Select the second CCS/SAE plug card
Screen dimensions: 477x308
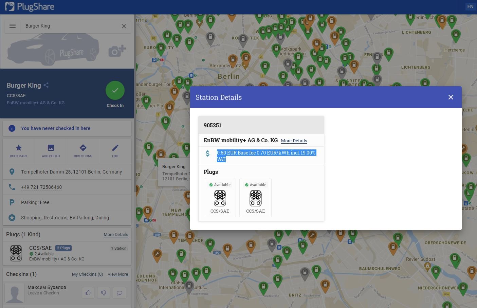pos(255,198)
